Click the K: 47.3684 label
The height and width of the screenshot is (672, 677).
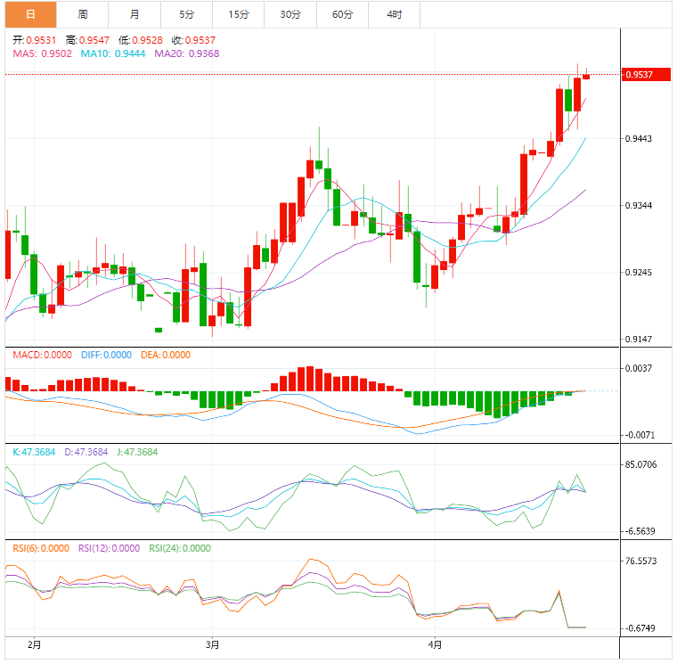34,452
